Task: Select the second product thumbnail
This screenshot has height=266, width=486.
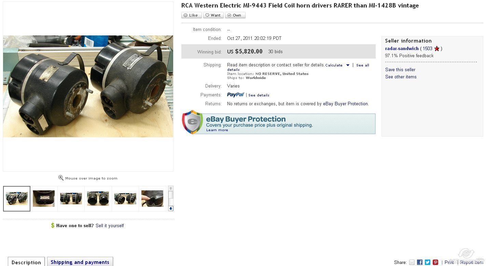Action: pyautogui.click(x=44, y=199)
